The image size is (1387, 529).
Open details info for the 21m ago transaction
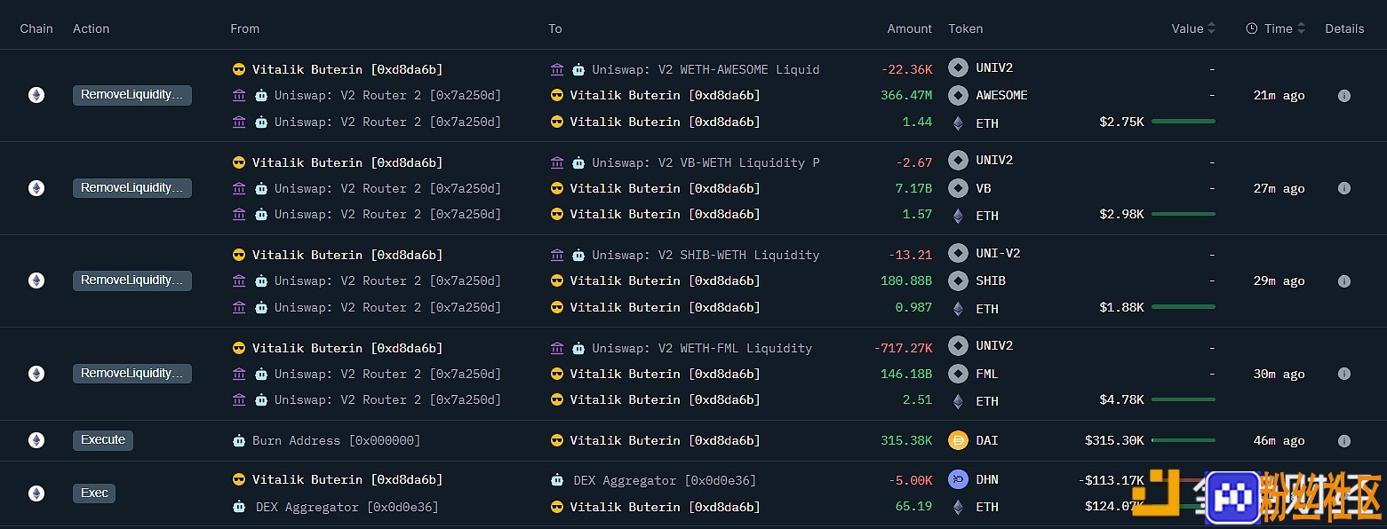pos(1343,96)
